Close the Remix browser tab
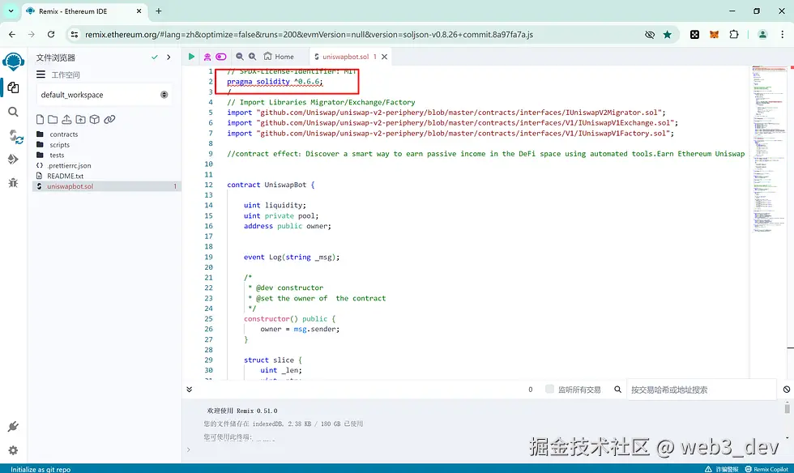 [x=139, y=11]
